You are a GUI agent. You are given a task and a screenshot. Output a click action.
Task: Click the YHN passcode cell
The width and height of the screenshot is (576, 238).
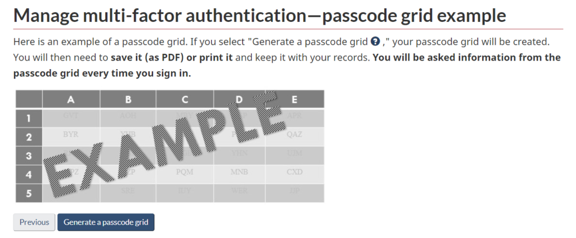[x=240, y=153]
